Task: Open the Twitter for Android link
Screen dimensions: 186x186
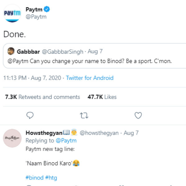Action: coord(90,78)
